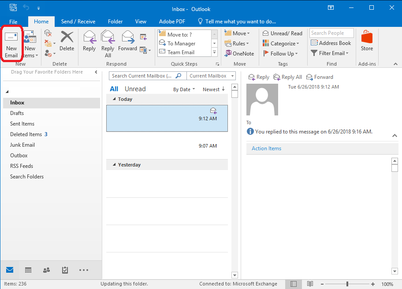Delete the selected message
This screenshot has width=402, height=289.
[67, 41]
